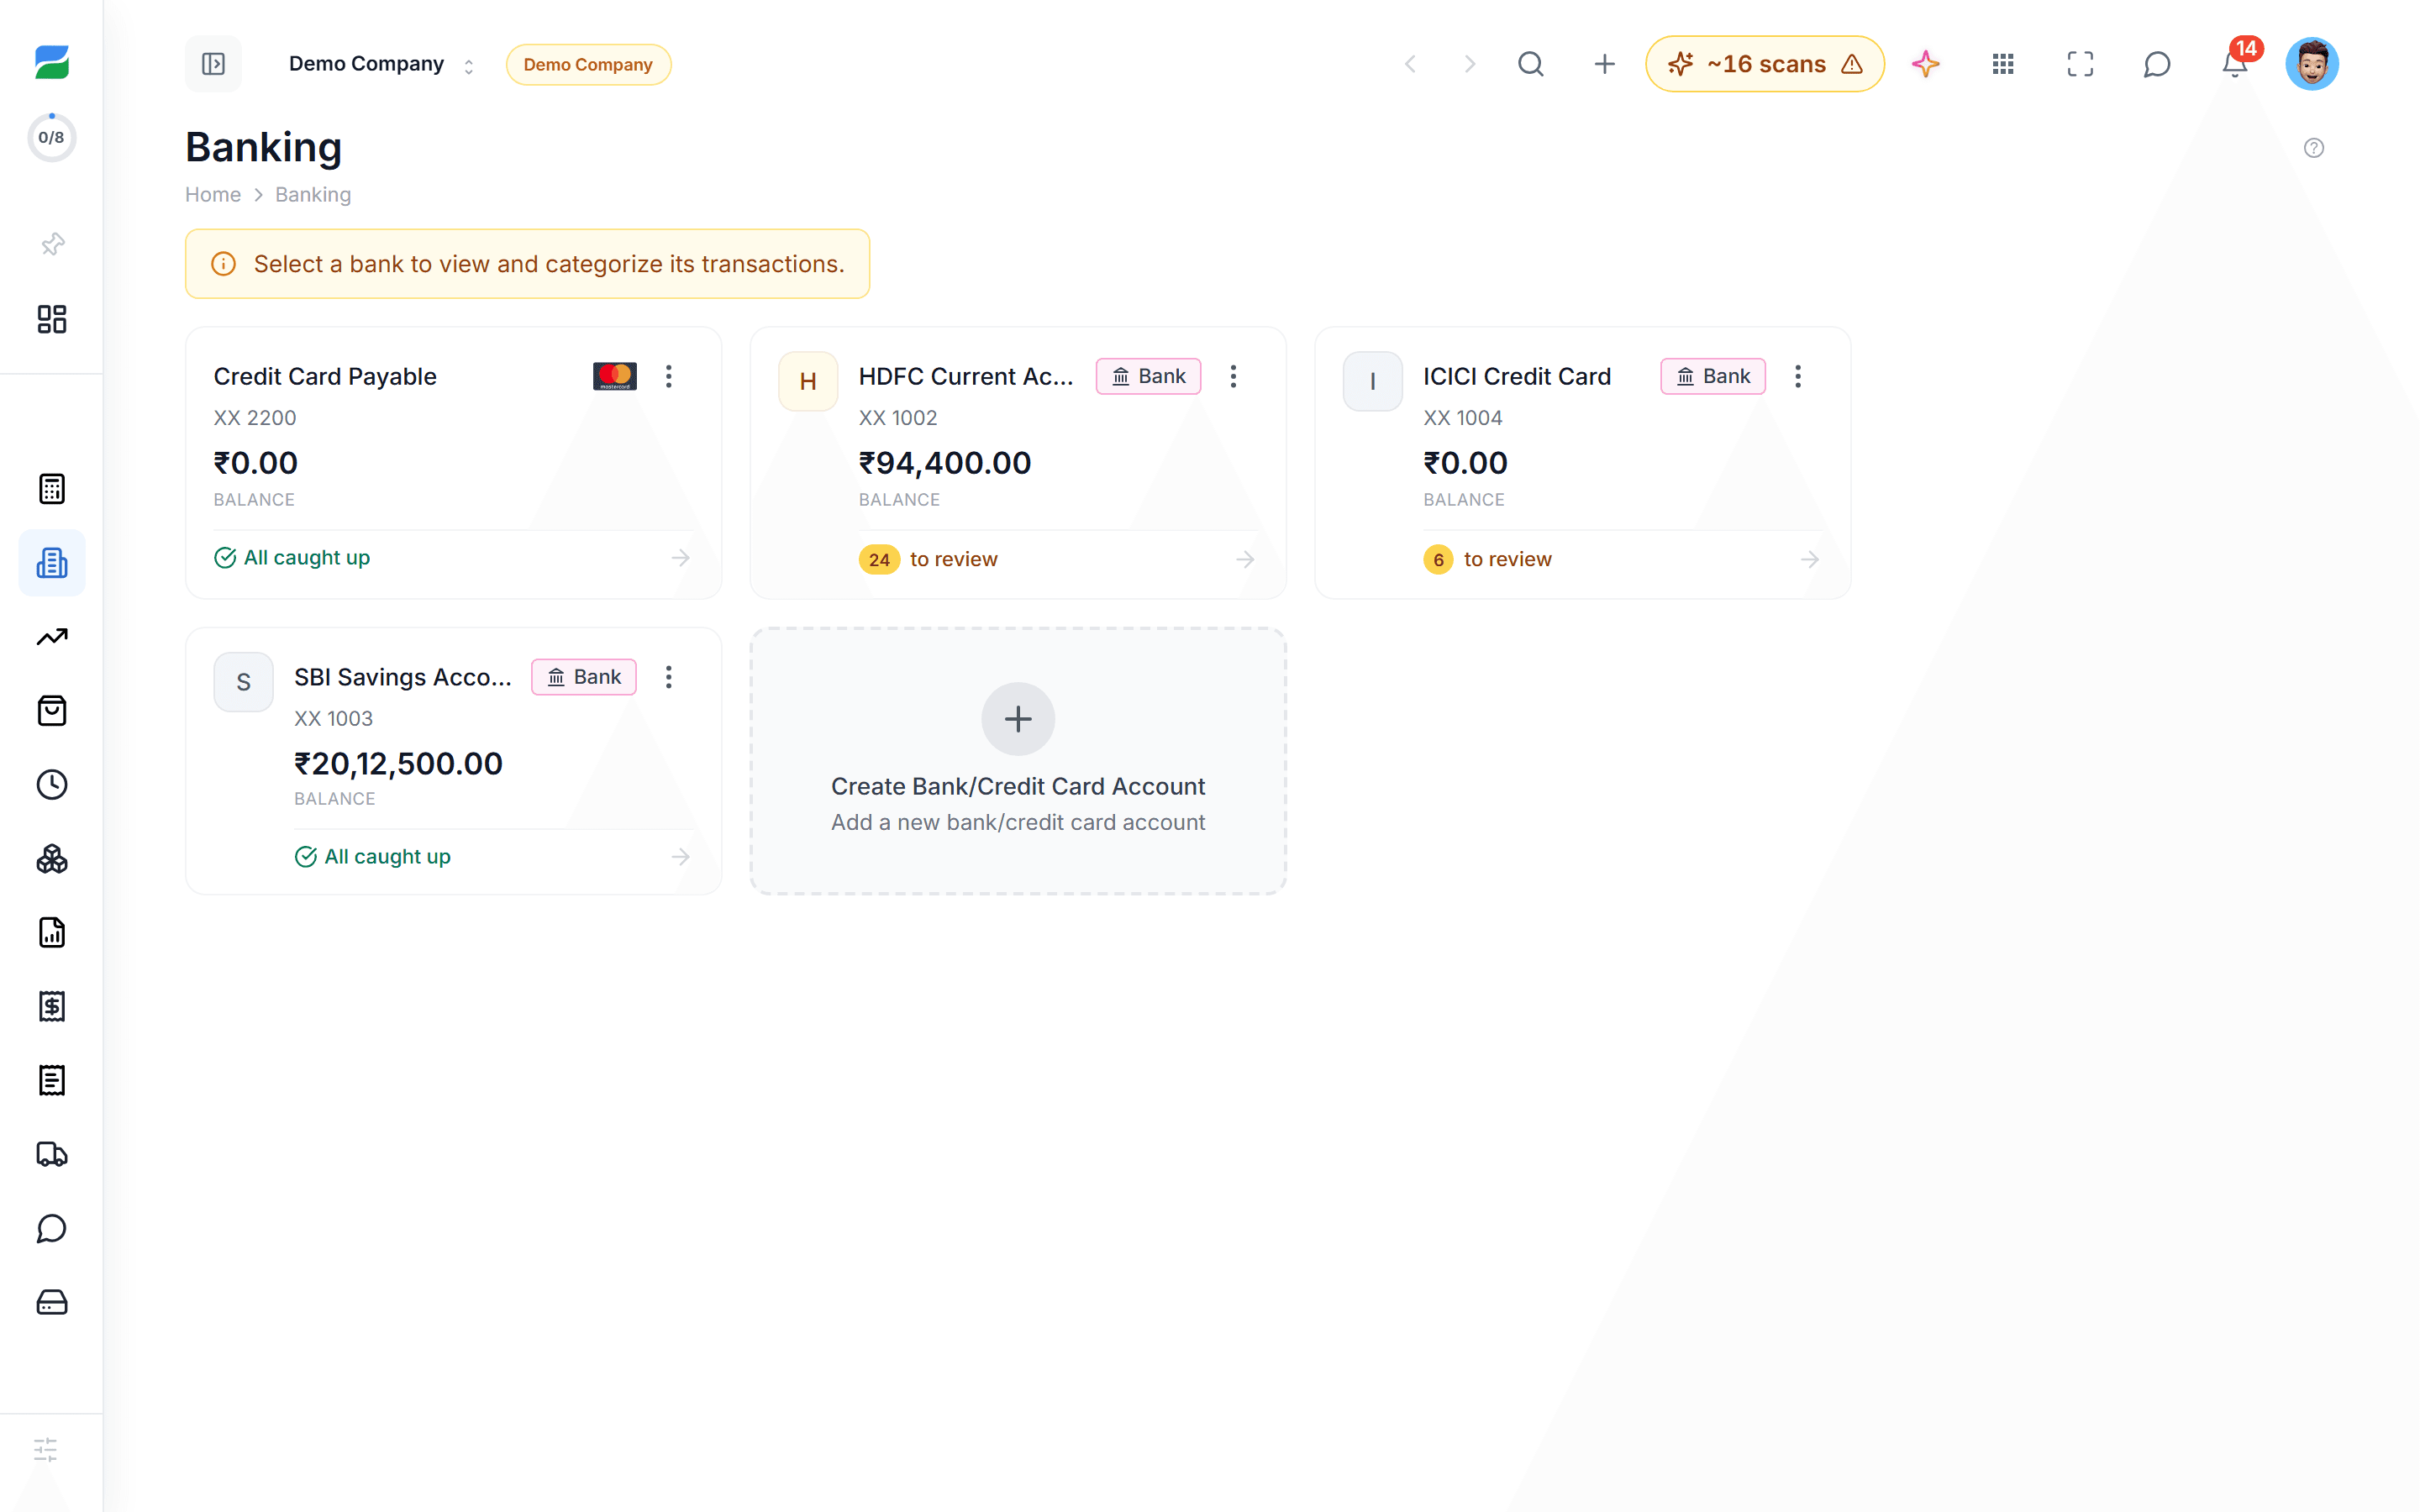Image resolution: width=2420 pixels, height=1512 pixels.
Task: Open options menu on Credit Card Payable card
Action: [669, 376]
